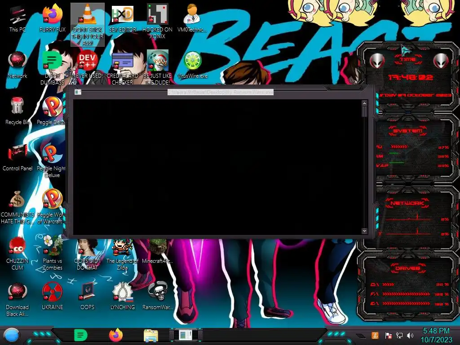The height and width of the screenshot is (345, 460).
Task: Click the SWAP 33% reading
Action: tap(443, 166)
